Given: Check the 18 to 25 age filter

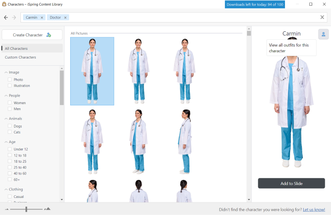Looking at the screenshot, I should coord(10,161).
